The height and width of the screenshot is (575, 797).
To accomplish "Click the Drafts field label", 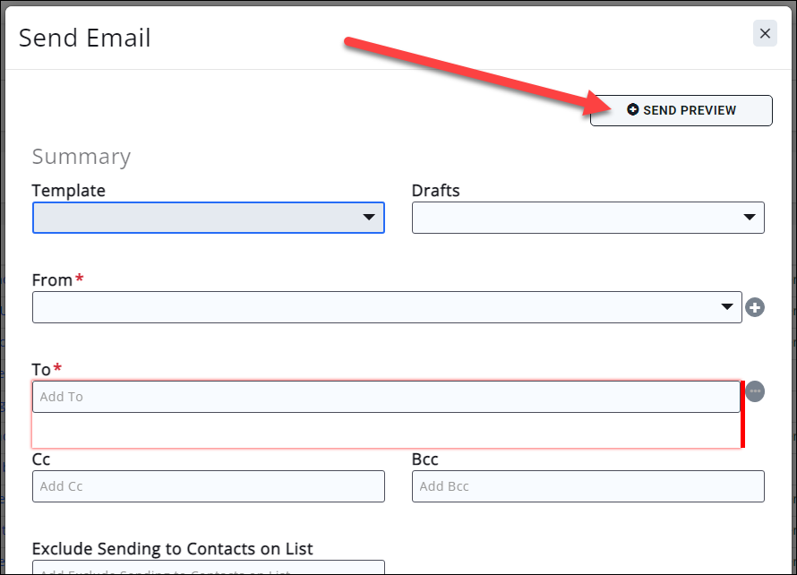I will [x=435, y=191].
